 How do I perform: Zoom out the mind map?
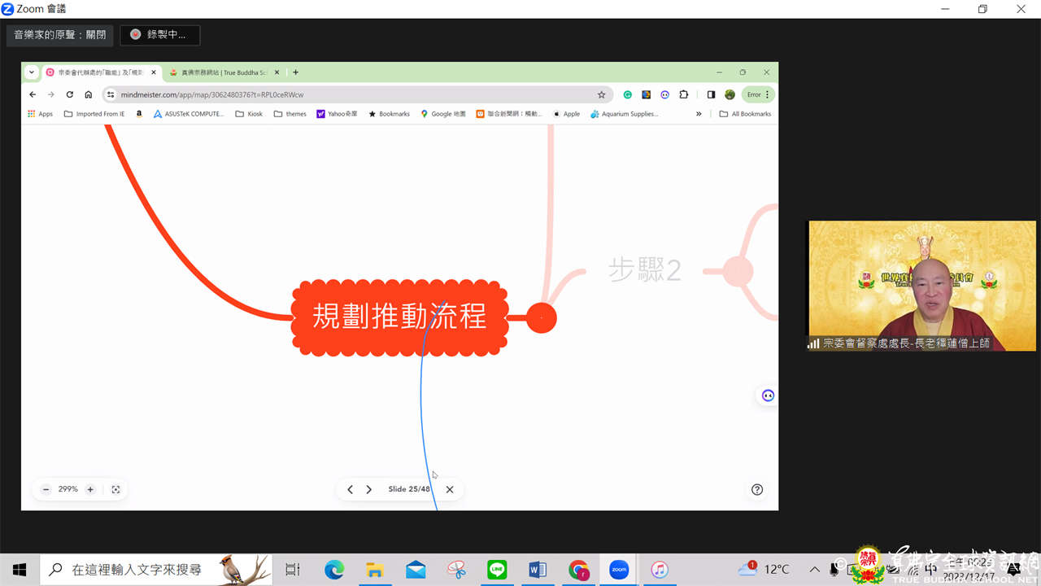pos(46,489)
